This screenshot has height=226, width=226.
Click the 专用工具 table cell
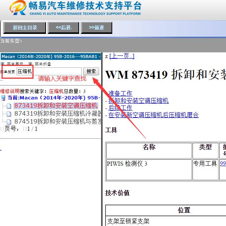tap(205, 169)
